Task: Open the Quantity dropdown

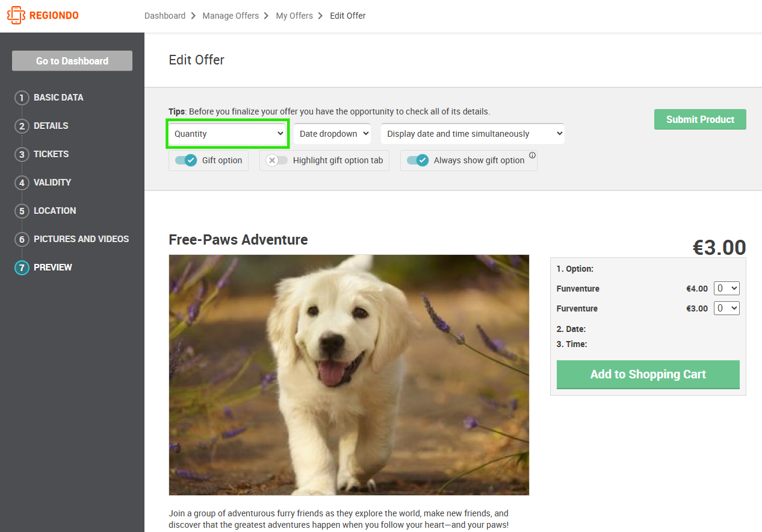Action: coord(228,134)
